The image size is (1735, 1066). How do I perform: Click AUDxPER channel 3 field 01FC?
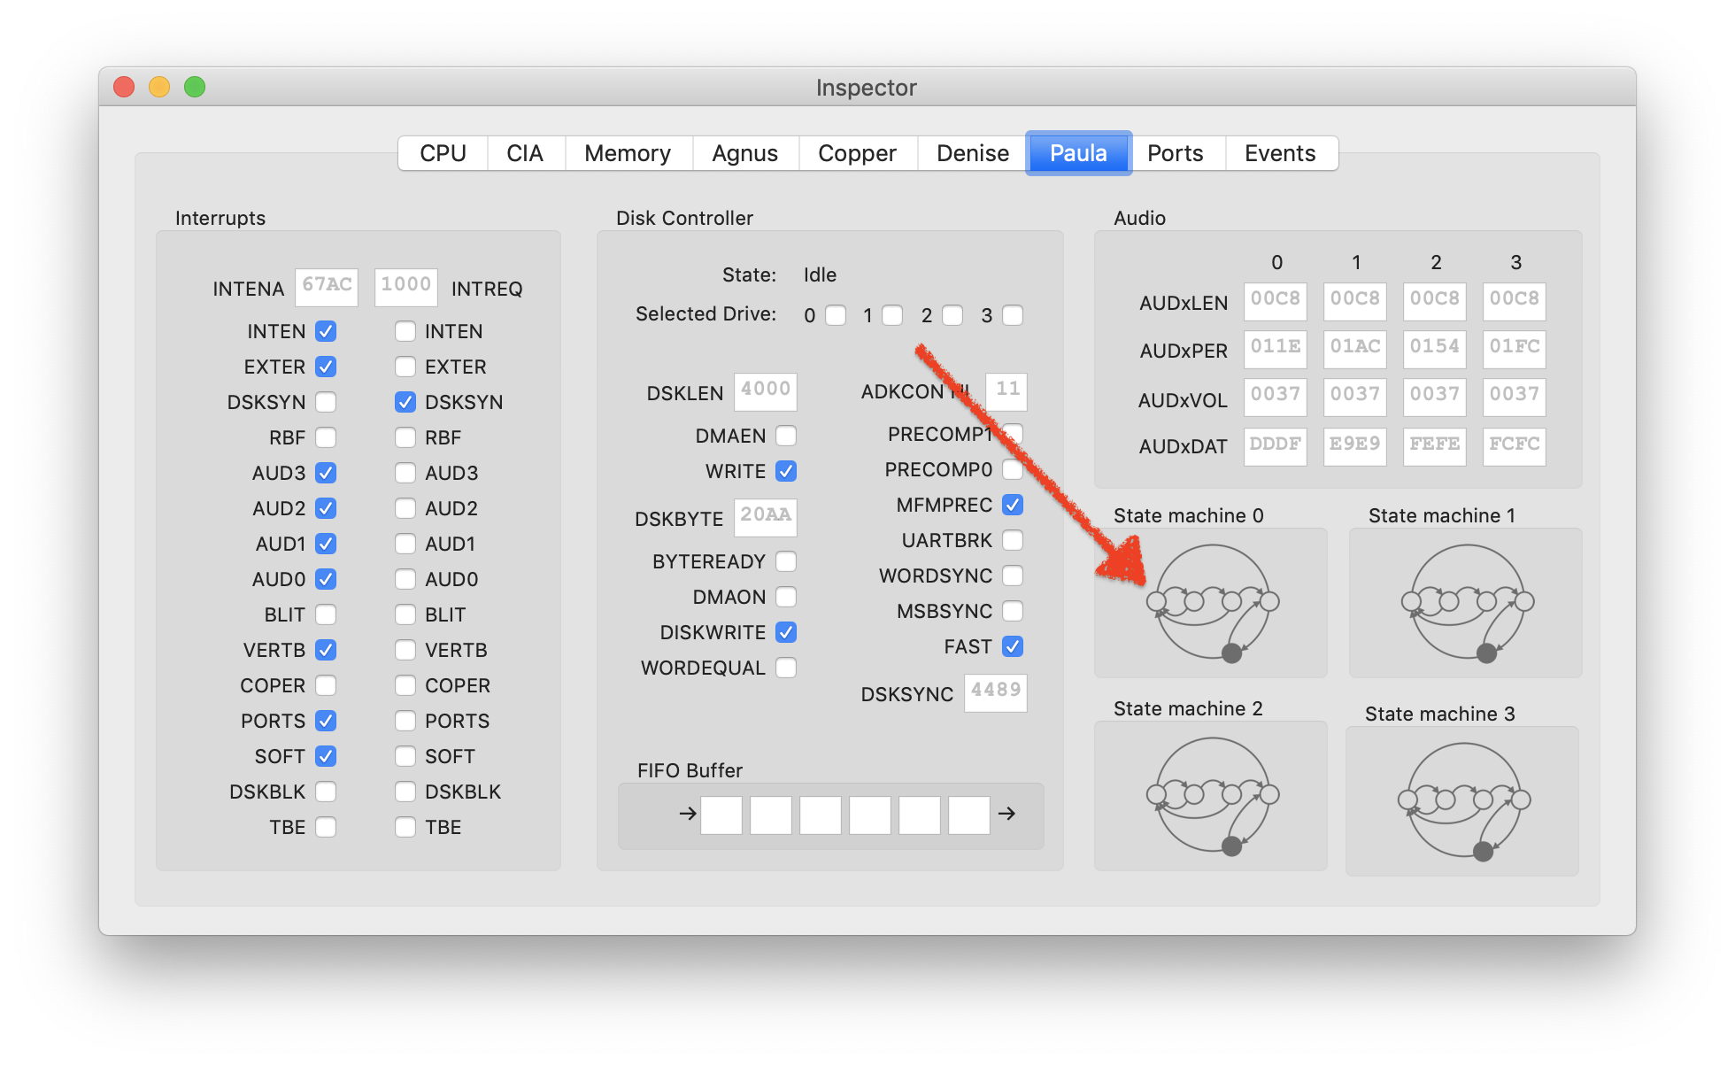tap(1515, 349)
